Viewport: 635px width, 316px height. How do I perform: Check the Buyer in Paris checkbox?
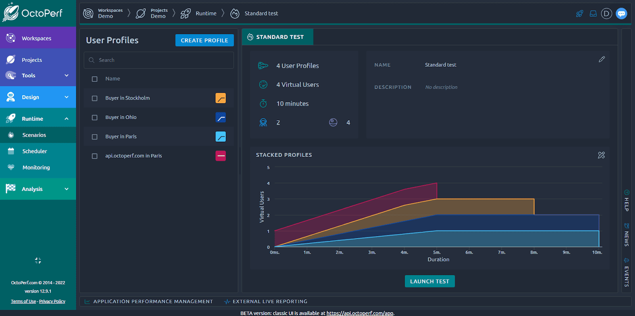coord(94,137)
